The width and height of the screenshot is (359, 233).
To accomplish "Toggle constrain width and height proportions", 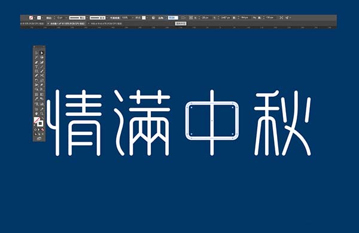I will click(x=255, y=17).
